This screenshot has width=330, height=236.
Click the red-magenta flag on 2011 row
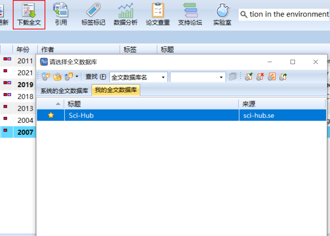click(7, 59)
